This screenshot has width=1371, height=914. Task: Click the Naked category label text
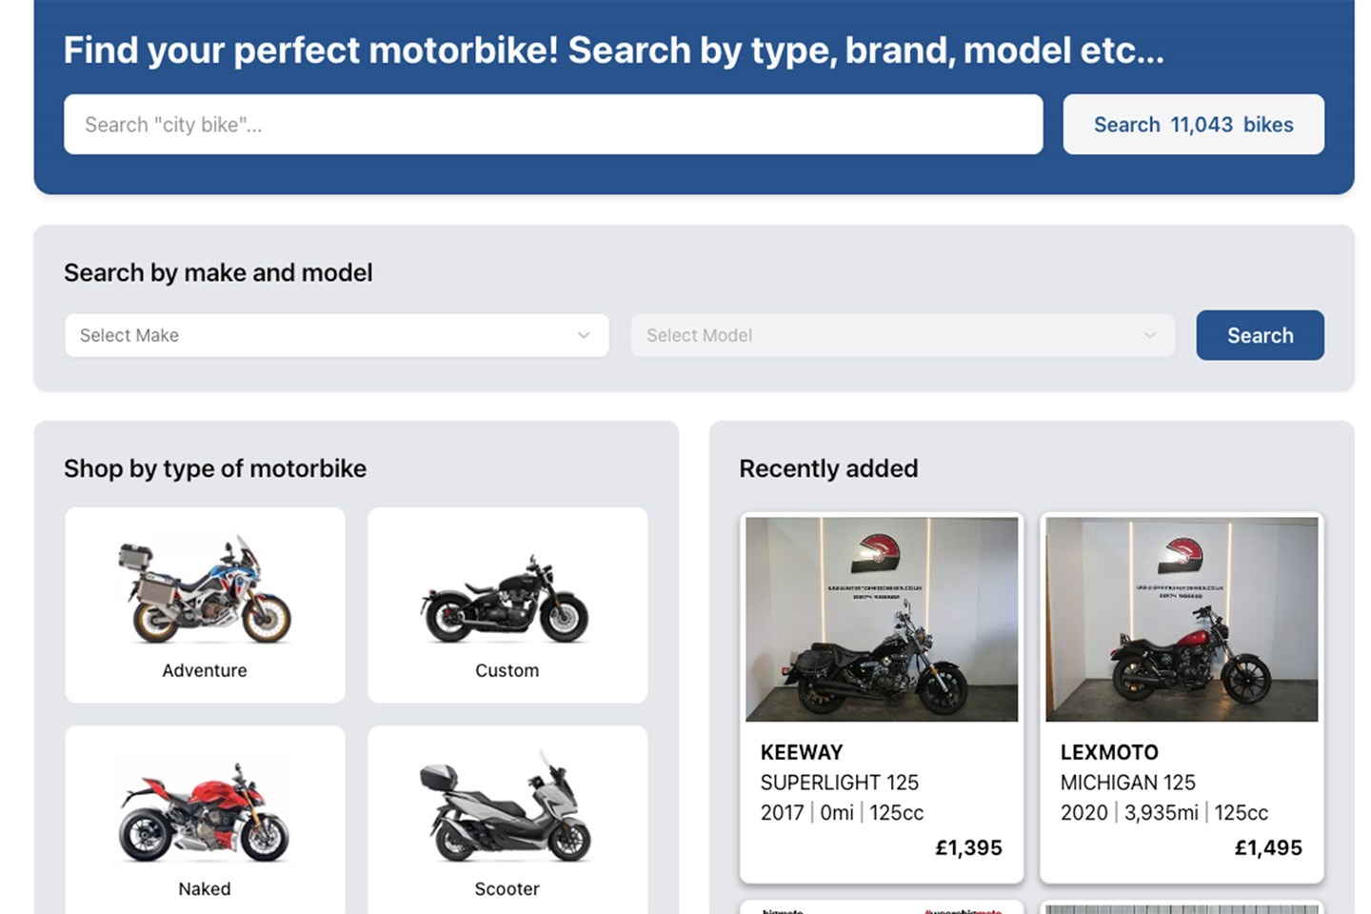click(205, 888)
